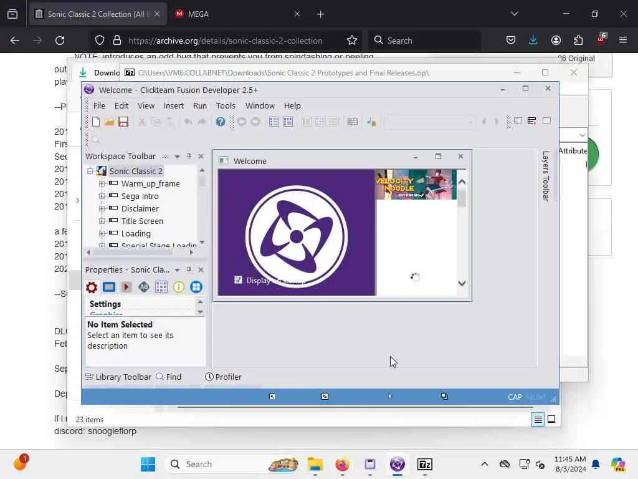The image size is (638, 479).
Task: Reload the archive.org page
Action: point(60,41)
